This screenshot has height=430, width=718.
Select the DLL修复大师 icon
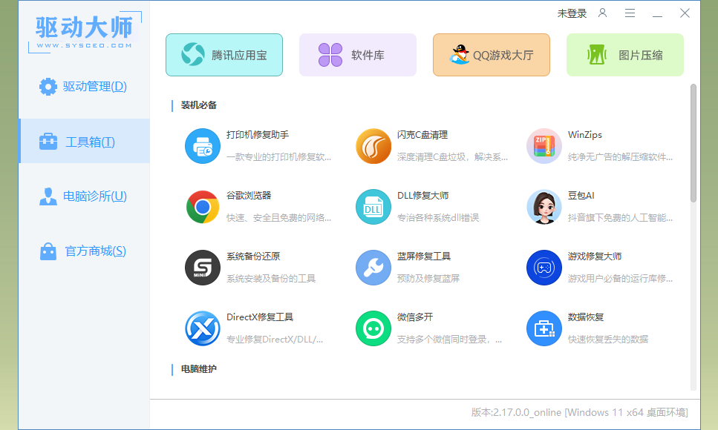[373, 207]
